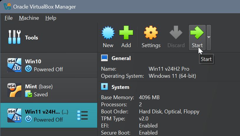The image size is (240, 136).
Task: Click the TPM Type value 'v2.0'
Action: (x=144, y=119)
